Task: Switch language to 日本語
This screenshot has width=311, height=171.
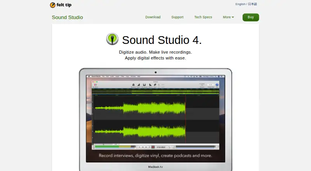Action: point(252,4)
